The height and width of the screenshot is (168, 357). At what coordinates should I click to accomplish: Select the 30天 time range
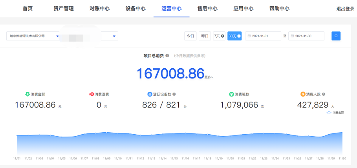coord(234,36)
